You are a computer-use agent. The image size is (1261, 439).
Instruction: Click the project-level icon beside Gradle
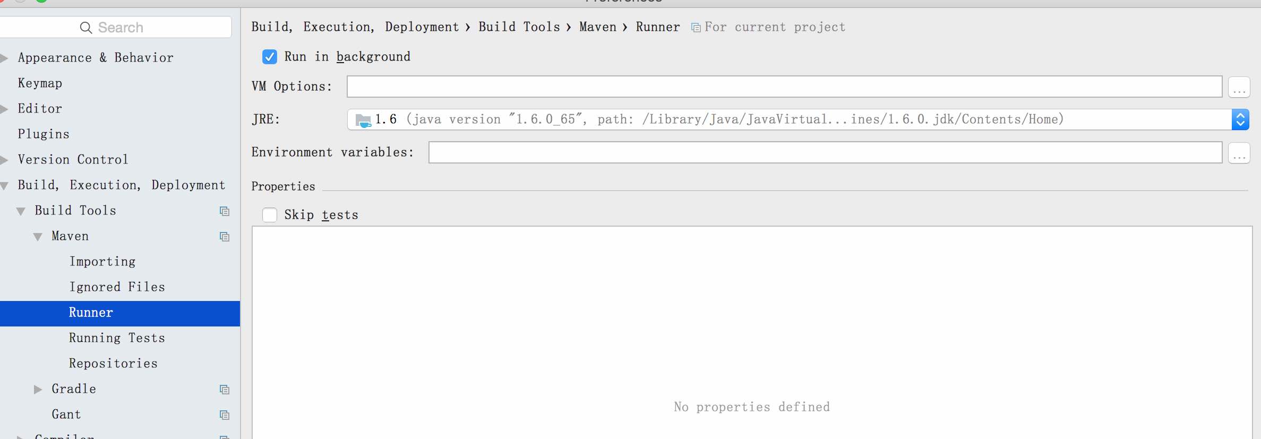(225, 390)
